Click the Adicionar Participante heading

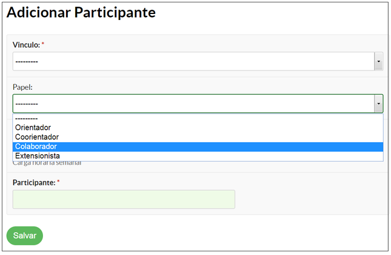(x=81, y=13)
